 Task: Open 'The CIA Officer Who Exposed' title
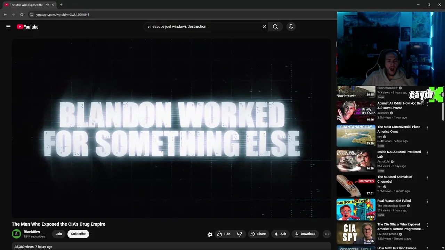(x=400, y=227)
